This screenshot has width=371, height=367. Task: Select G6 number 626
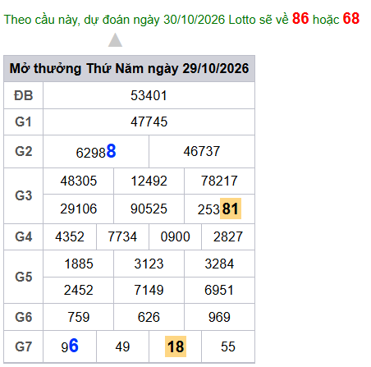149,317
